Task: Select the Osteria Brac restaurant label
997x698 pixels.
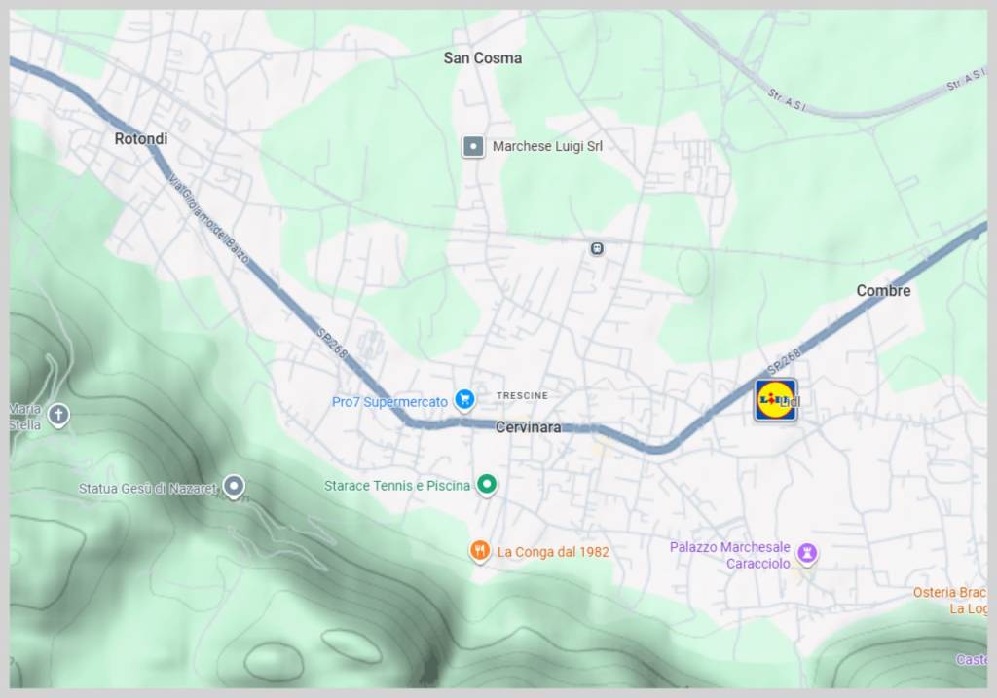Action: (x=950, y=593)
